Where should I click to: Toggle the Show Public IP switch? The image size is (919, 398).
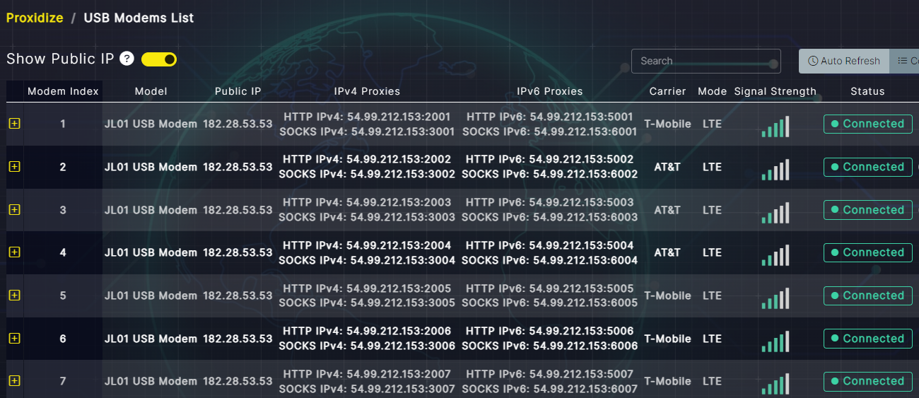click(x=159, y=59)
